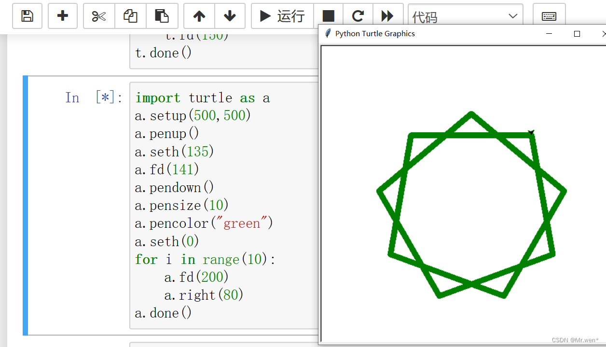Move the selected cell down

pyautogui.click(x=230, y=16)
